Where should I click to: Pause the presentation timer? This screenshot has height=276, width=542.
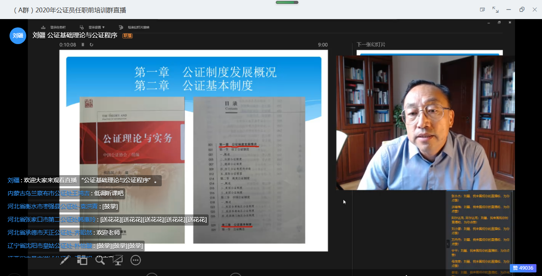coord(83,45)
